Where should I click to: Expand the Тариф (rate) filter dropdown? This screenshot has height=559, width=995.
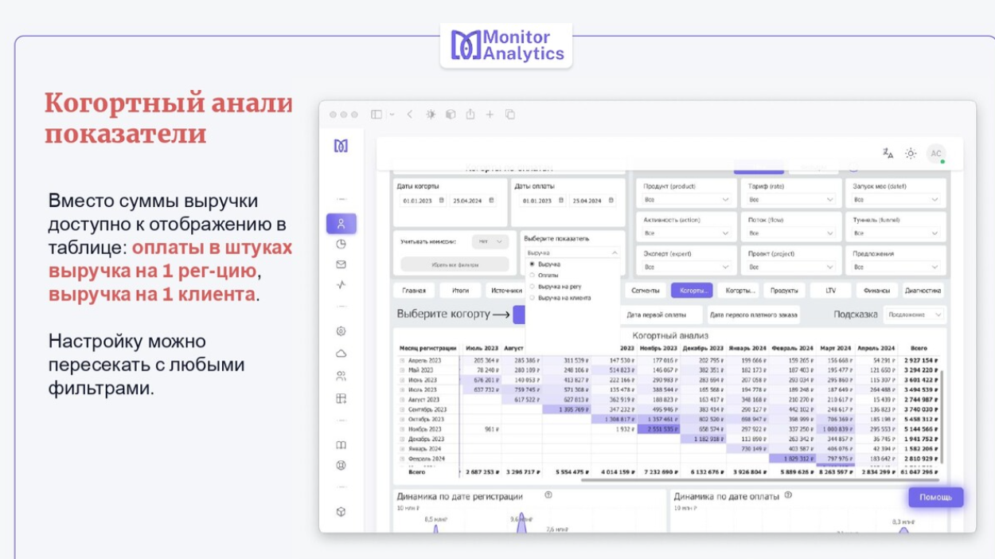tap(790, 200)
